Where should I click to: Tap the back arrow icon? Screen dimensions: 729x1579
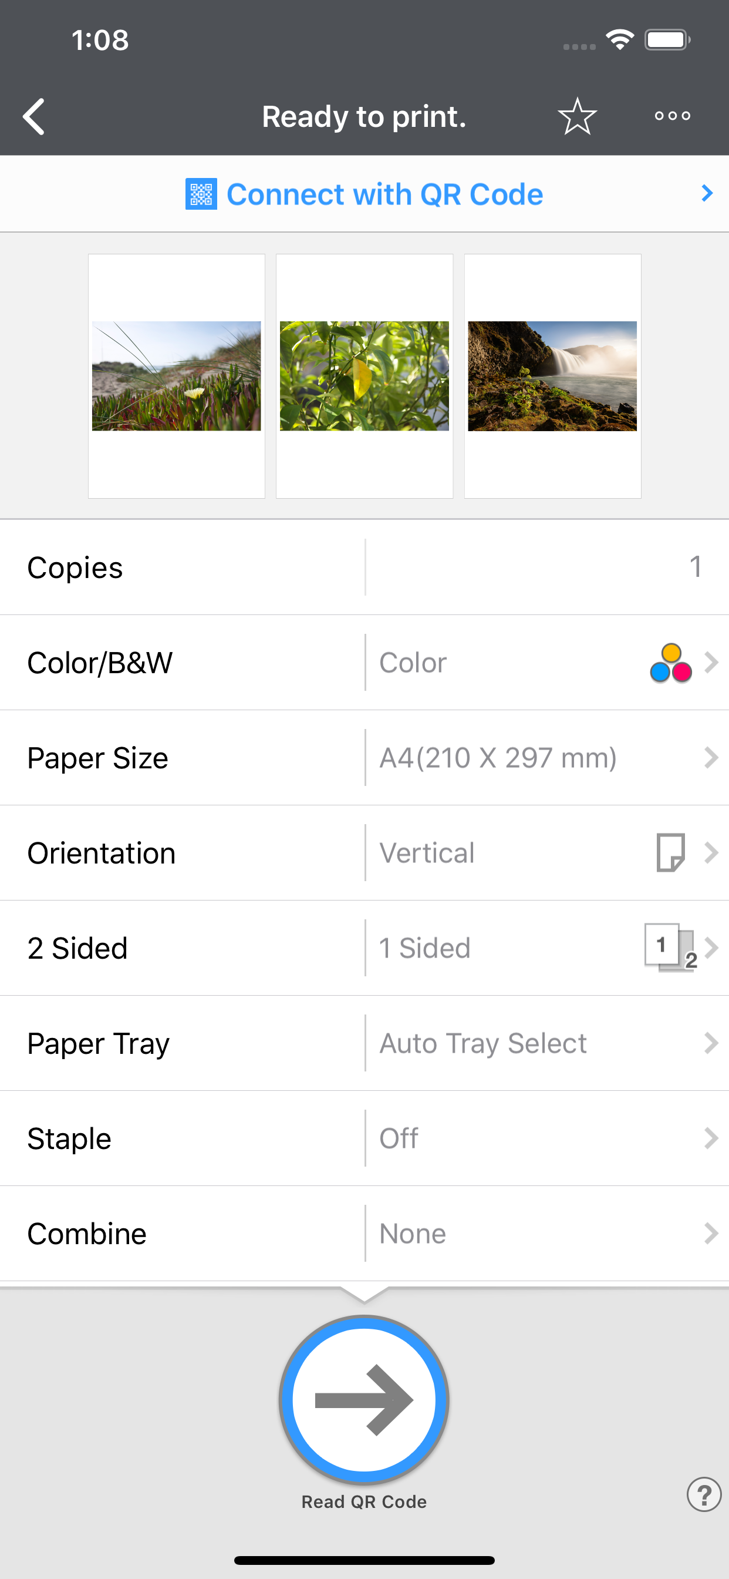click(33, 116)
